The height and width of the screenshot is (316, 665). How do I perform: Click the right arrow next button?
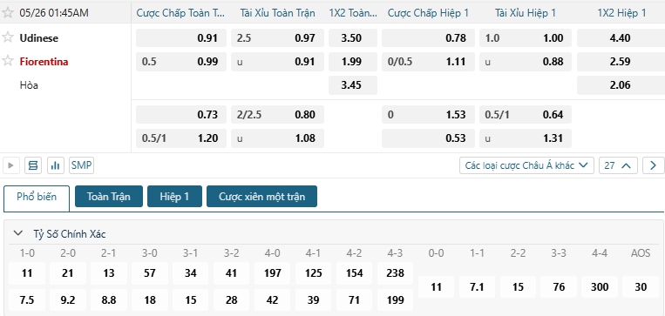click(x=653, y=165)
